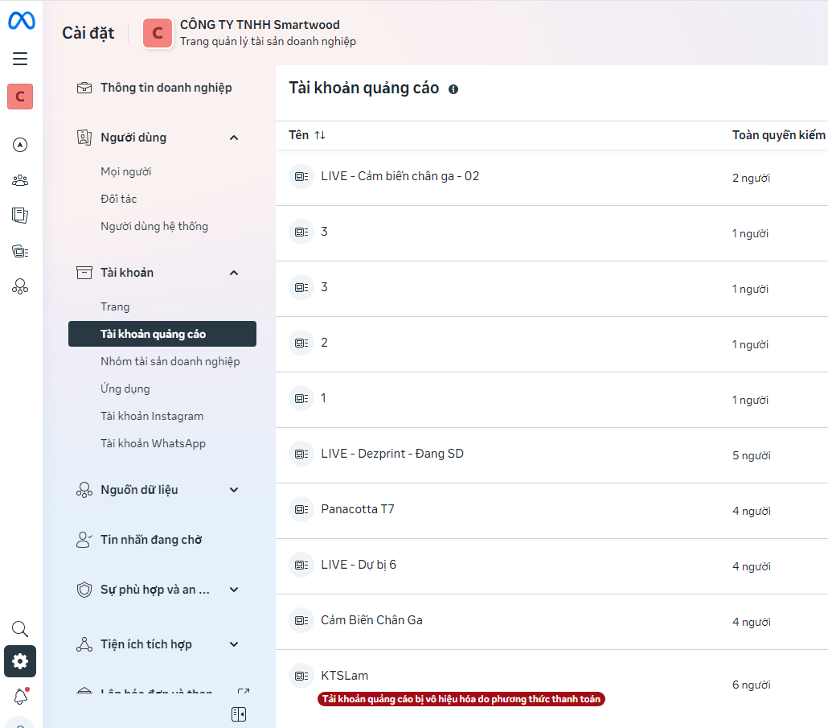Open the LIVE - Dezprint - Đang SD account
828x728 pixels.
391,454
